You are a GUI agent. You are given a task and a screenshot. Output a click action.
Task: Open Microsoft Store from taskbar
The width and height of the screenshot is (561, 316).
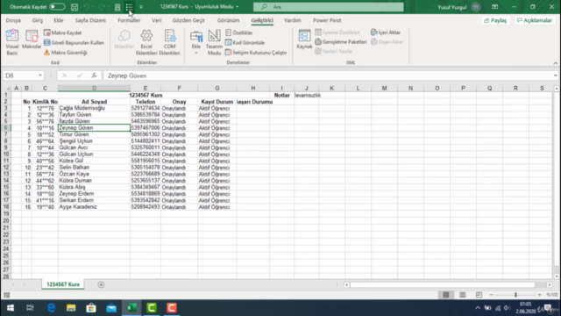91,308
